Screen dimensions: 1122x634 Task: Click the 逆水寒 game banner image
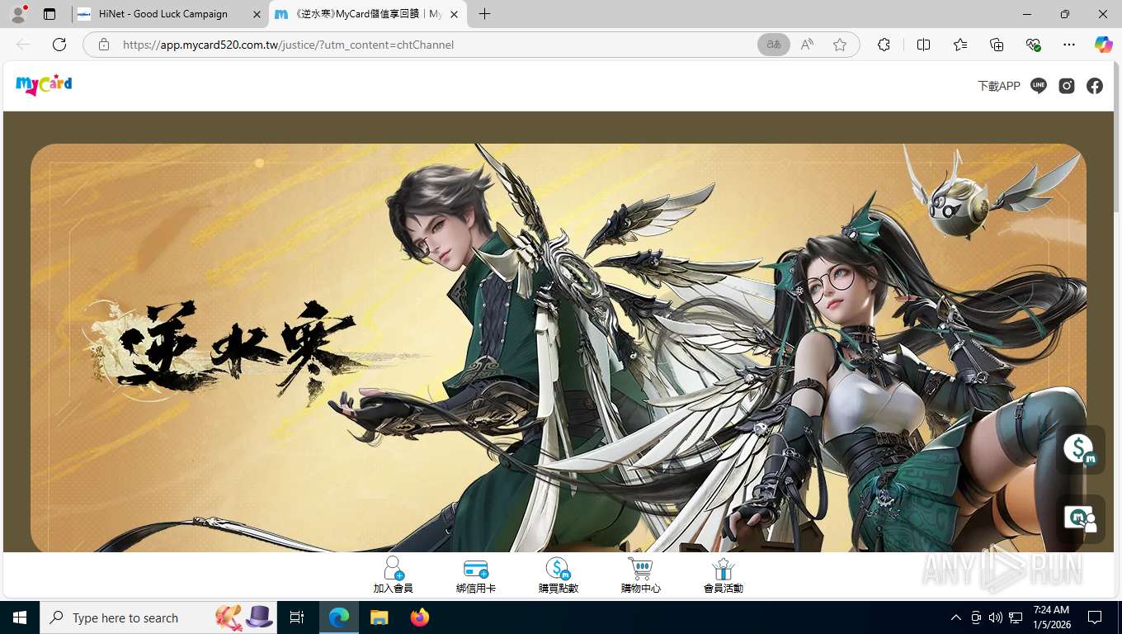(x=559, y=348)
